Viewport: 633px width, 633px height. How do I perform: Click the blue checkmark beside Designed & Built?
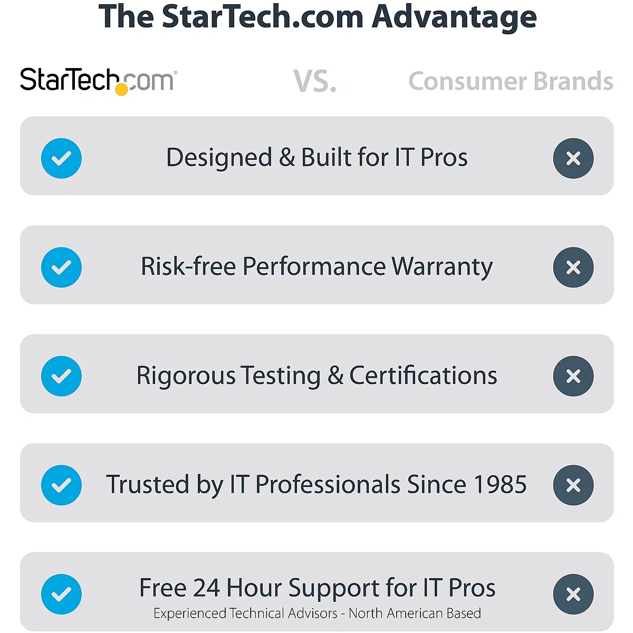click(61, 158)
